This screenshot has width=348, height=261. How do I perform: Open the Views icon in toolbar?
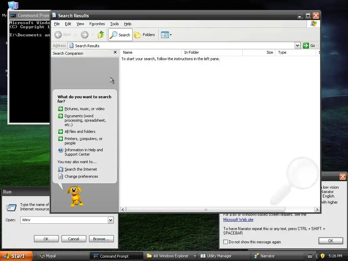165,35
